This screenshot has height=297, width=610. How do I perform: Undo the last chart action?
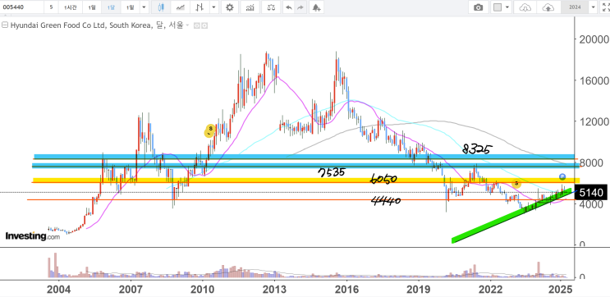point(288,7)
